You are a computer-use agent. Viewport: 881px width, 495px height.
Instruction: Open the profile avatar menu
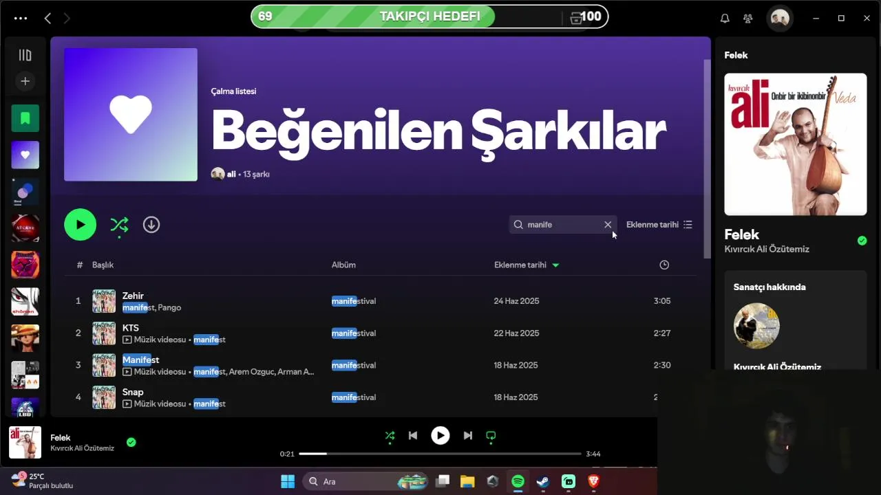[780, 19]
